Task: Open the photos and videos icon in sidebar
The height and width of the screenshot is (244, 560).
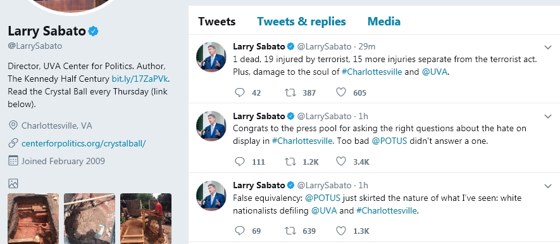Action: (x=13, y=184)
